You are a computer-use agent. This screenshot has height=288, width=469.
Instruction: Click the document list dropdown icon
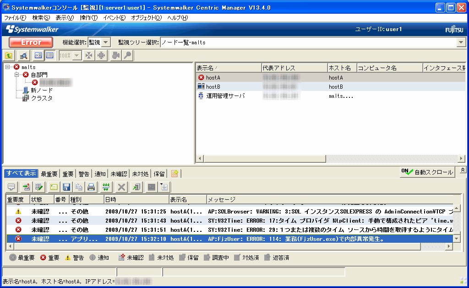point(164,187)
